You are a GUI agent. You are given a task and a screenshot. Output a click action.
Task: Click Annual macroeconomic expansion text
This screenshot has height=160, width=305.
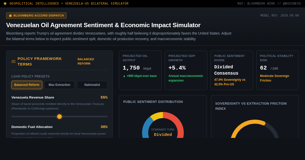tap(186, 78)
